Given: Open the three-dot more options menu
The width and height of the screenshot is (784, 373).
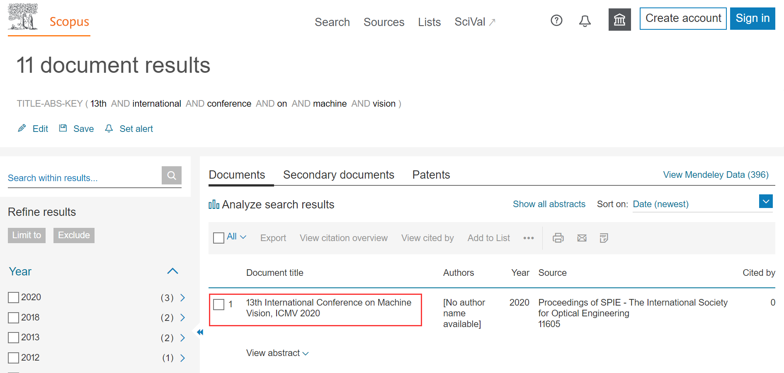Looking at the screenshot, I should click(x=528, y=238).
